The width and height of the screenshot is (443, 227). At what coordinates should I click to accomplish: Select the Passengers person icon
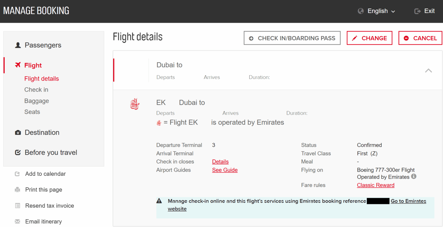click(18, 45)
